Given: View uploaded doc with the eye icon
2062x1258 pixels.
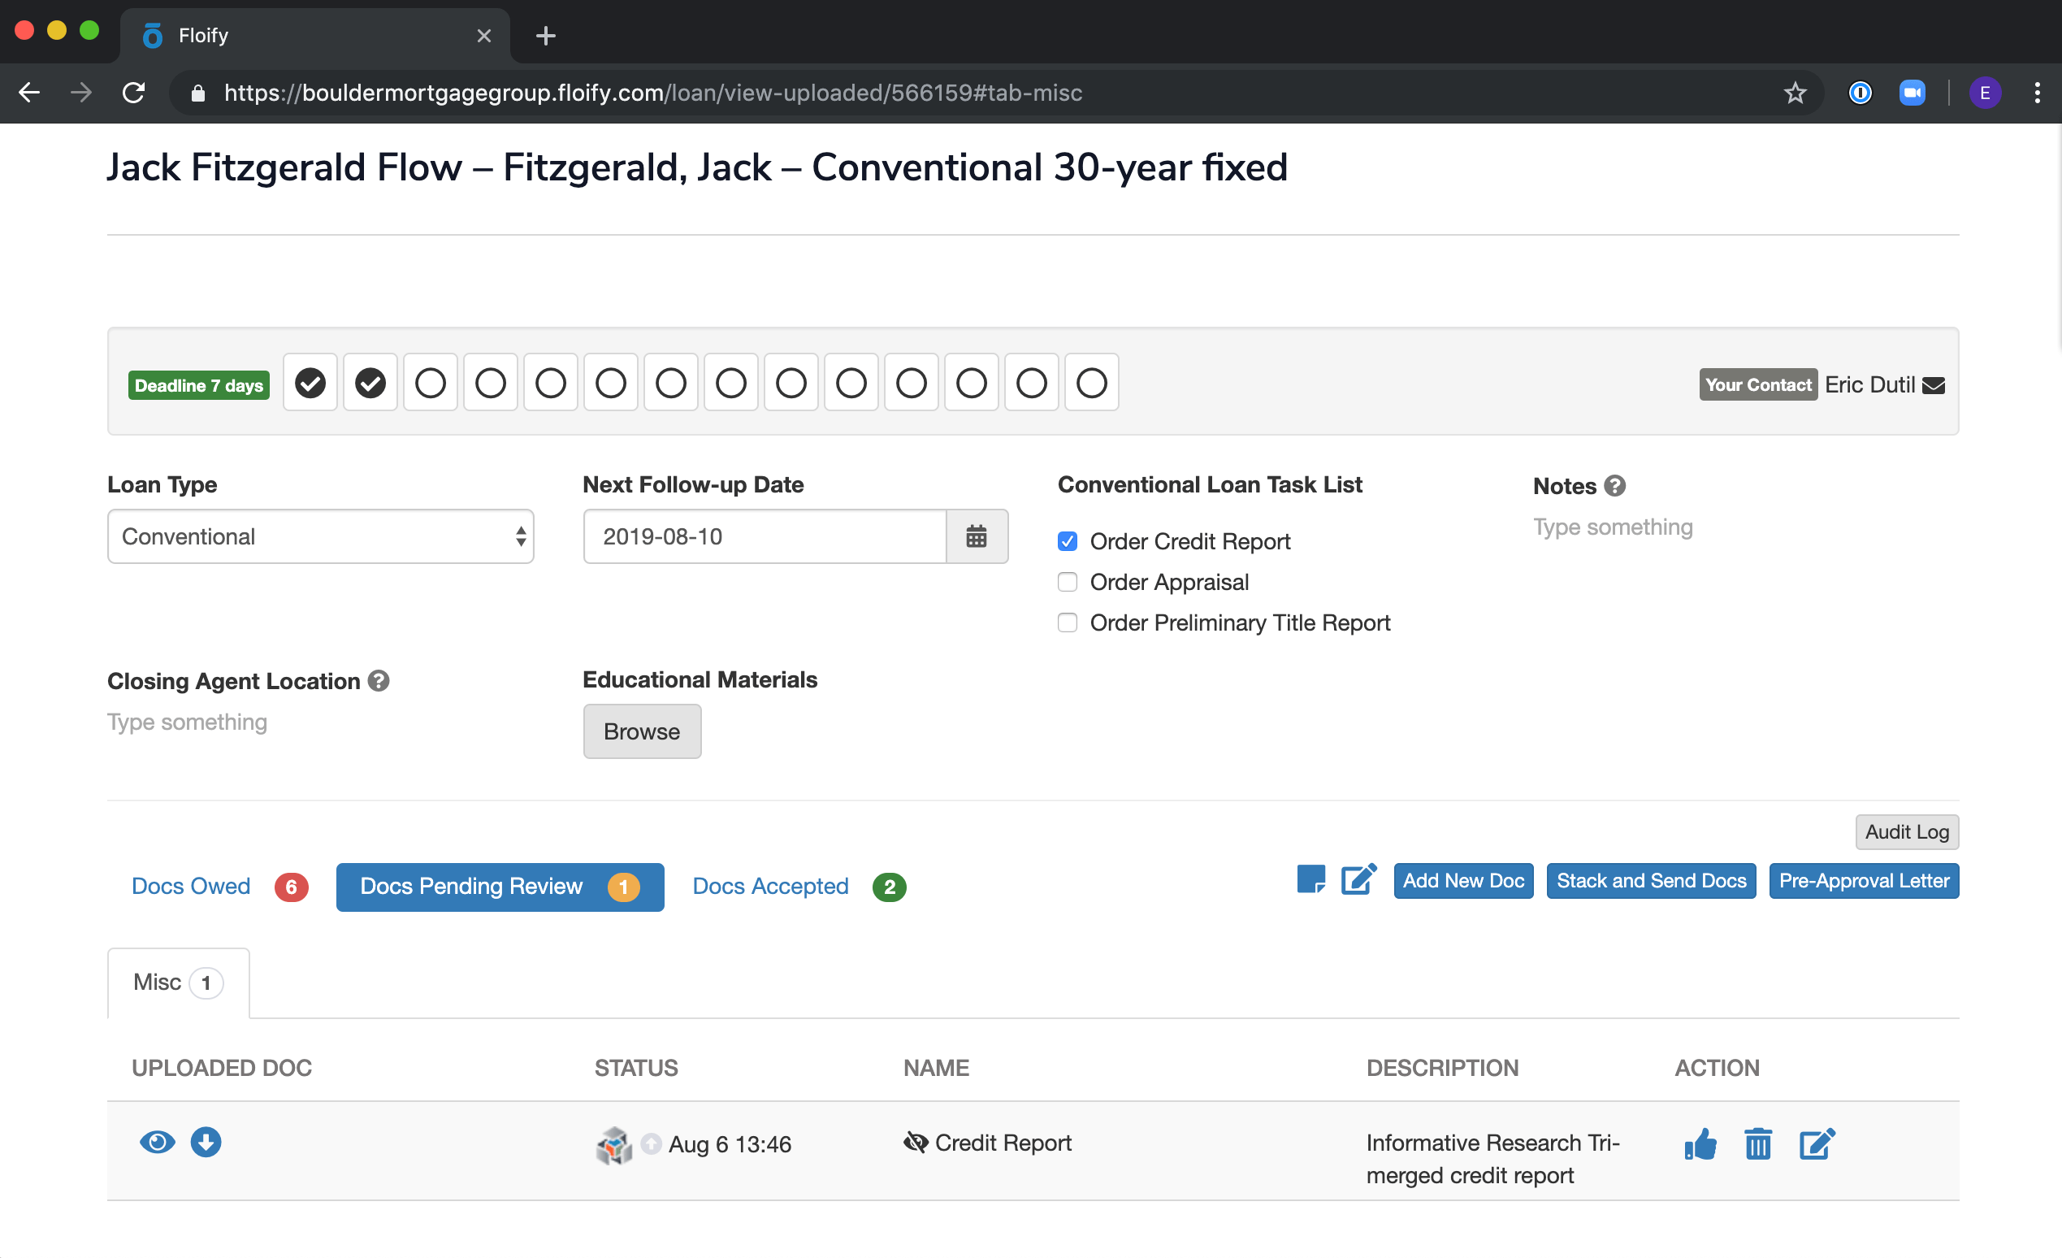Looking at the screenshot, I should tap(157, 1142).
